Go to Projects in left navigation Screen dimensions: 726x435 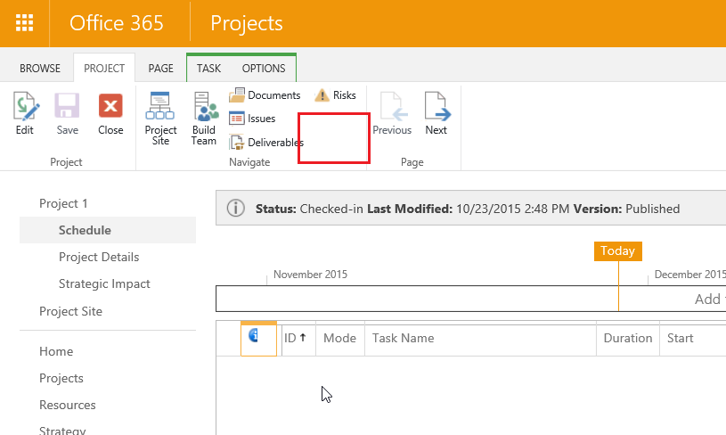[61, 378]
